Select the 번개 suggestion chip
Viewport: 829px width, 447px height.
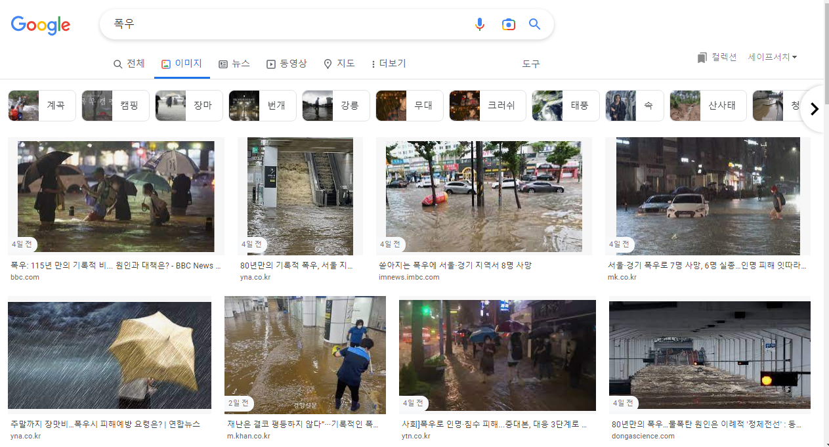click(x=263, y=106)
